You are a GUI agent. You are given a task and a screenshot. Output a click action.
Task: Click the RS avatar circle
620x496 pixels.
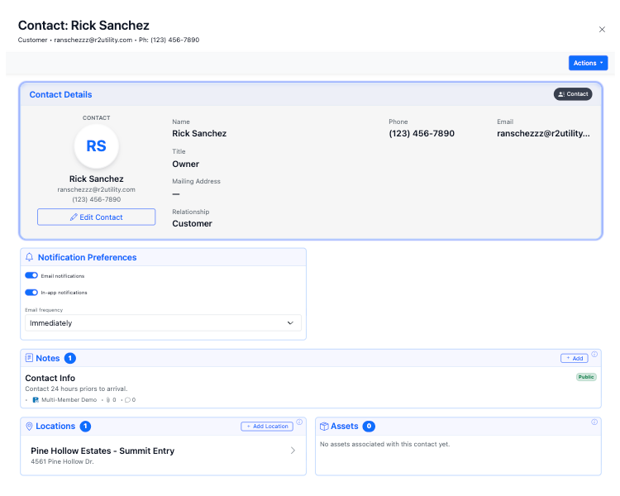[x=97, y=146]
